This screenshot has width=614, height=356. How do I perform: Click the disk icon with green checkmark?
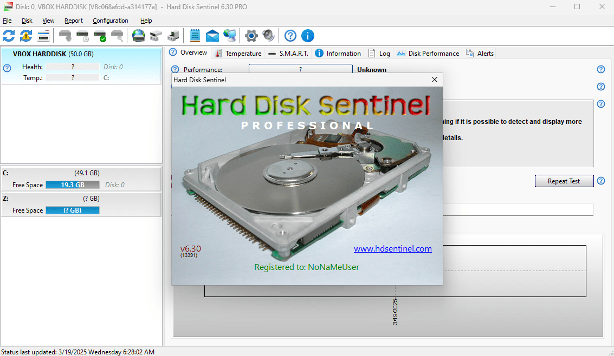point(100,36)
